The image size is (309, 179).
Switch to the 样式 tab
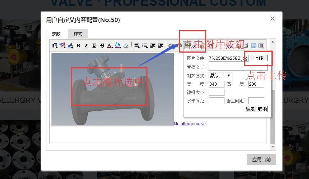click(78, 34)
